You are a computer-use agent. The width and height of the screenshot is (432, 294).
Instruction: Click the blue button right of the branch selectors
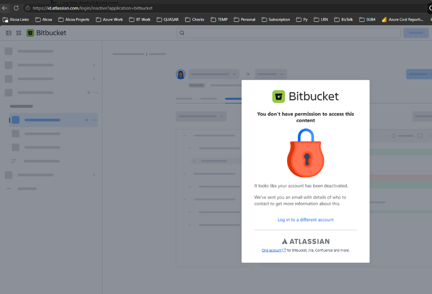pyautogui.click(x=419, y=74)
